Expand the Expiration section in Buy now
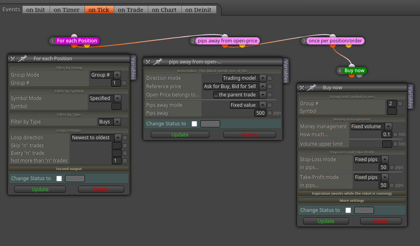 (352, 194)
